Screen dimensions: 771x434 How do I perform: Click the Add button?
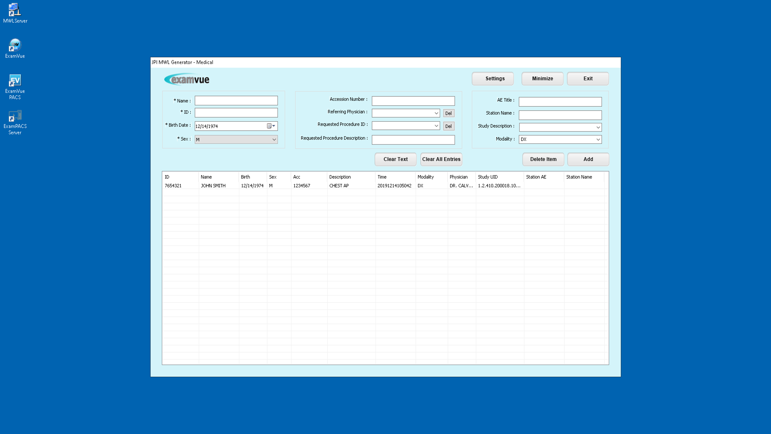(588, 160)
